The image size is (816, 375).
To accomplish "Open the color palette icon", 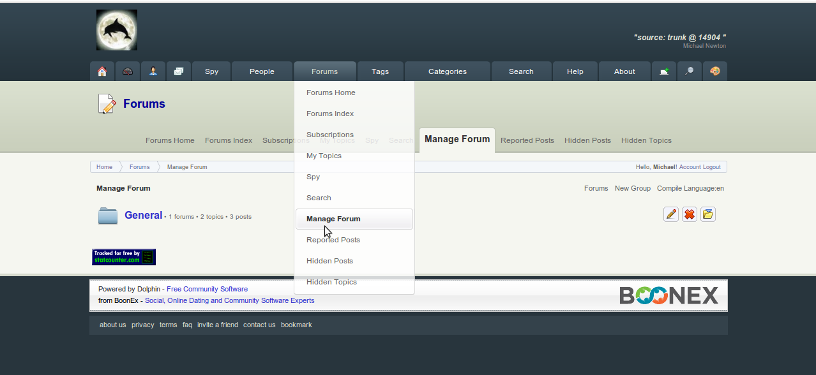I will pos(715,71).
